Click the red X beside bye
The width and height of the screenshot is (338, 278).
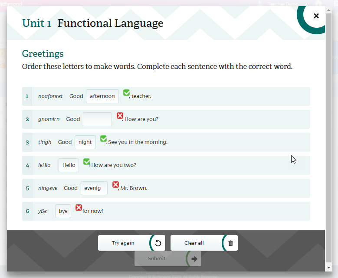(79, 207)
